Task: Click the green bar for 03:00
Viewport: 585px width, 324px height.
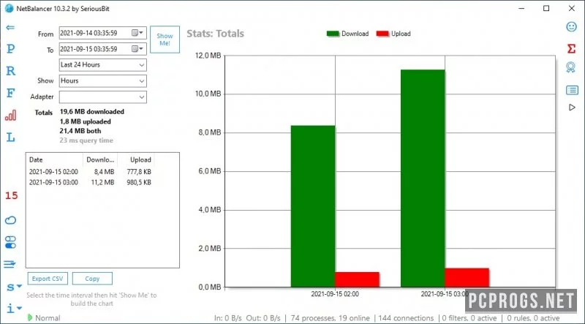Action: pos(423,178)
